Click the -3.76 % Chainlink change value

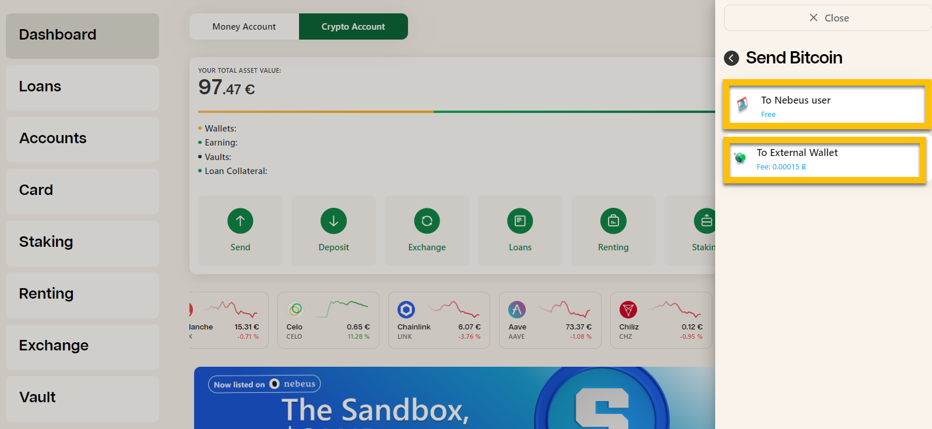[x=469, y=336]
